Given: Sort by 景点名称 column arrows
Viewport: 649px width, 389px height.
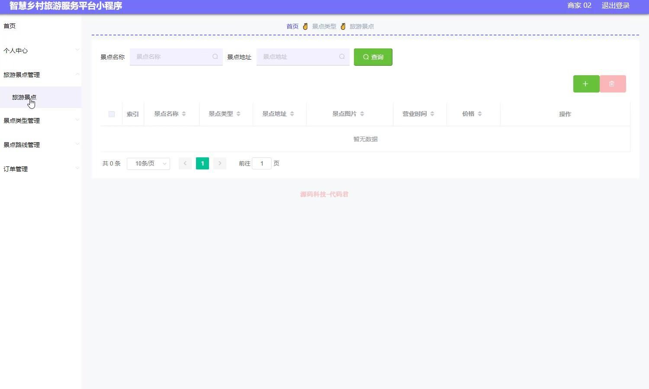Looking at the screenshot, I should point(184,114).
